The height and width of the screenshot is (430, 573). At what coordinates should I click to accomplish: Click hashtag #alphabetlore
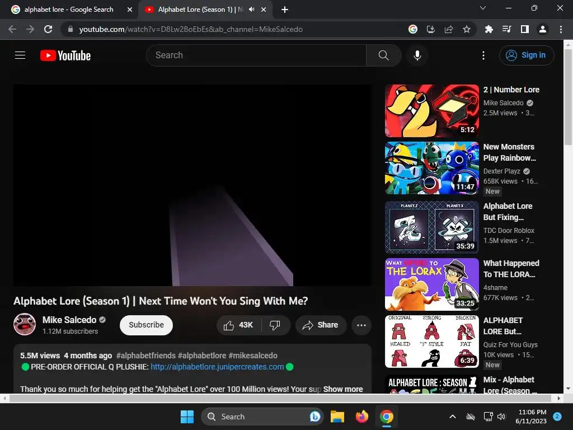coord(201,356)
